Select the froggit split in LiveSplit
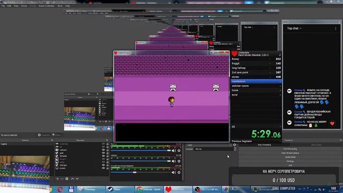Screen dimensions: 343x193 click(x=256, y=63)
